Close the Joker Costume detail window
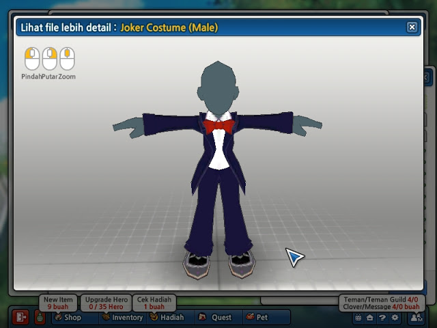 click(x=412, y=27)
